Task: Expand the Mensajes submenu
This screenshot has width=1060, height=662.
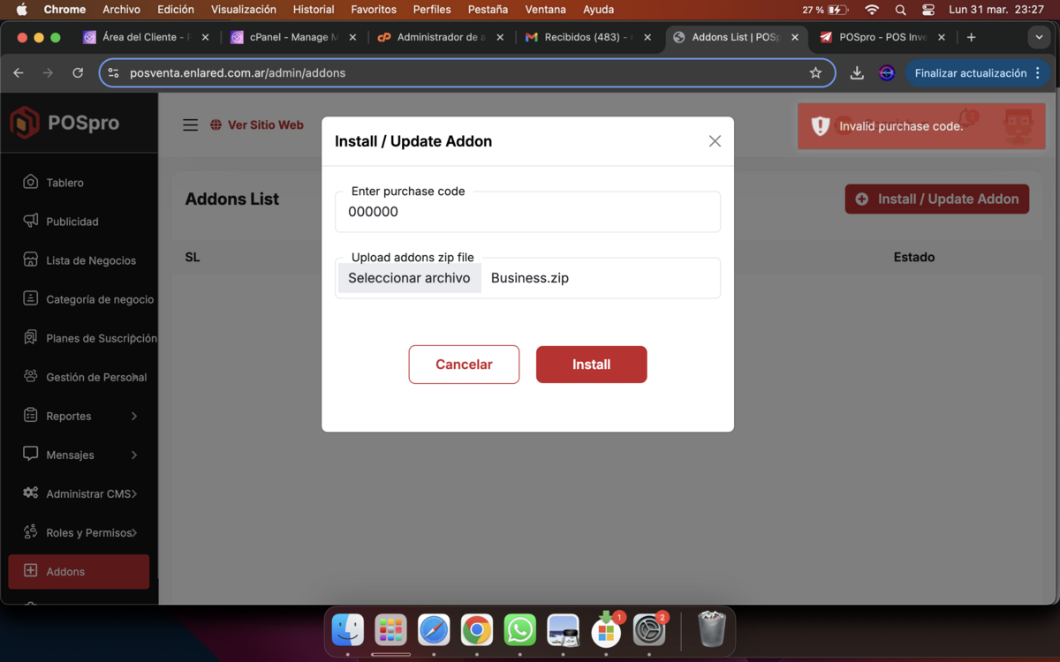Action: (x=134, y=455)
